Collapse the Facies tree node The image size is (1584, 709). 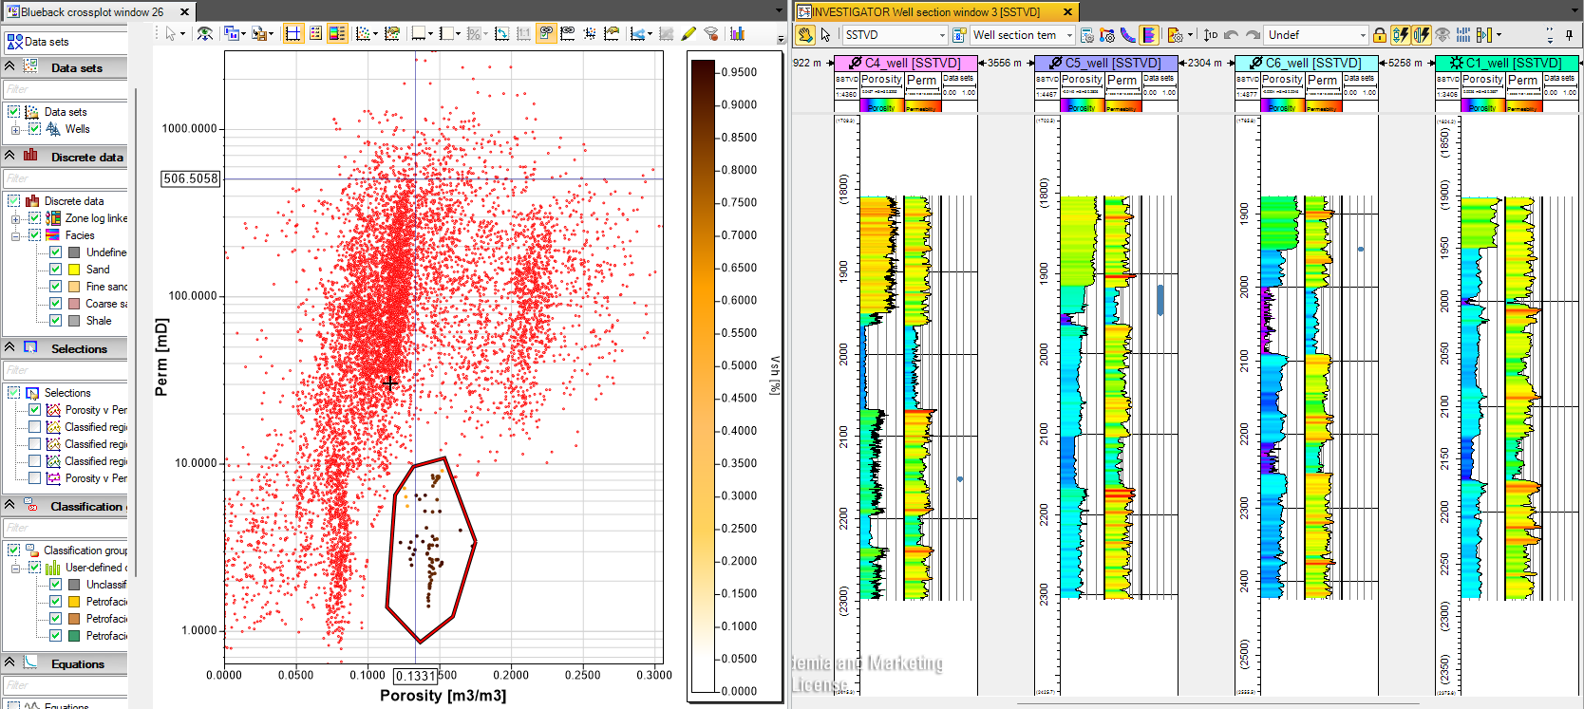pyautogui.click(x=15, y=235)
